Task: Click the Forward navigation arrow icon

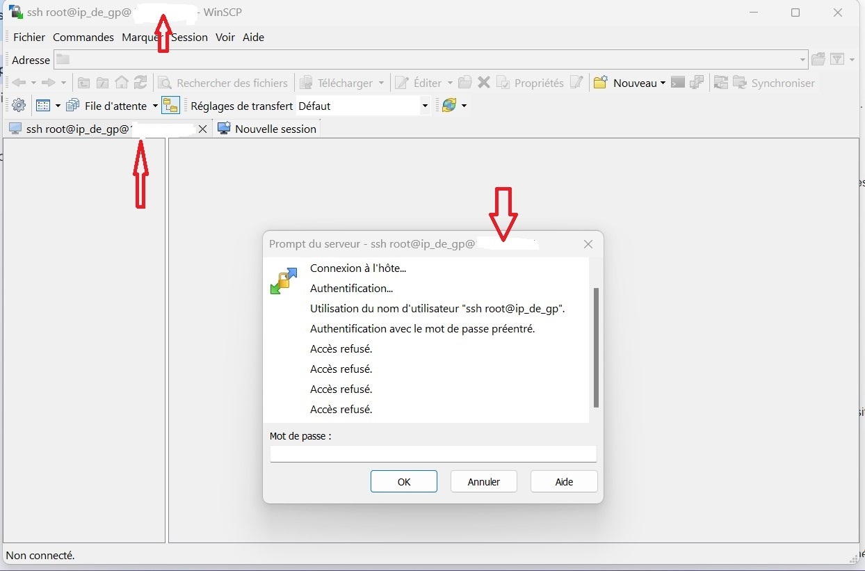Action: [48, 83]
